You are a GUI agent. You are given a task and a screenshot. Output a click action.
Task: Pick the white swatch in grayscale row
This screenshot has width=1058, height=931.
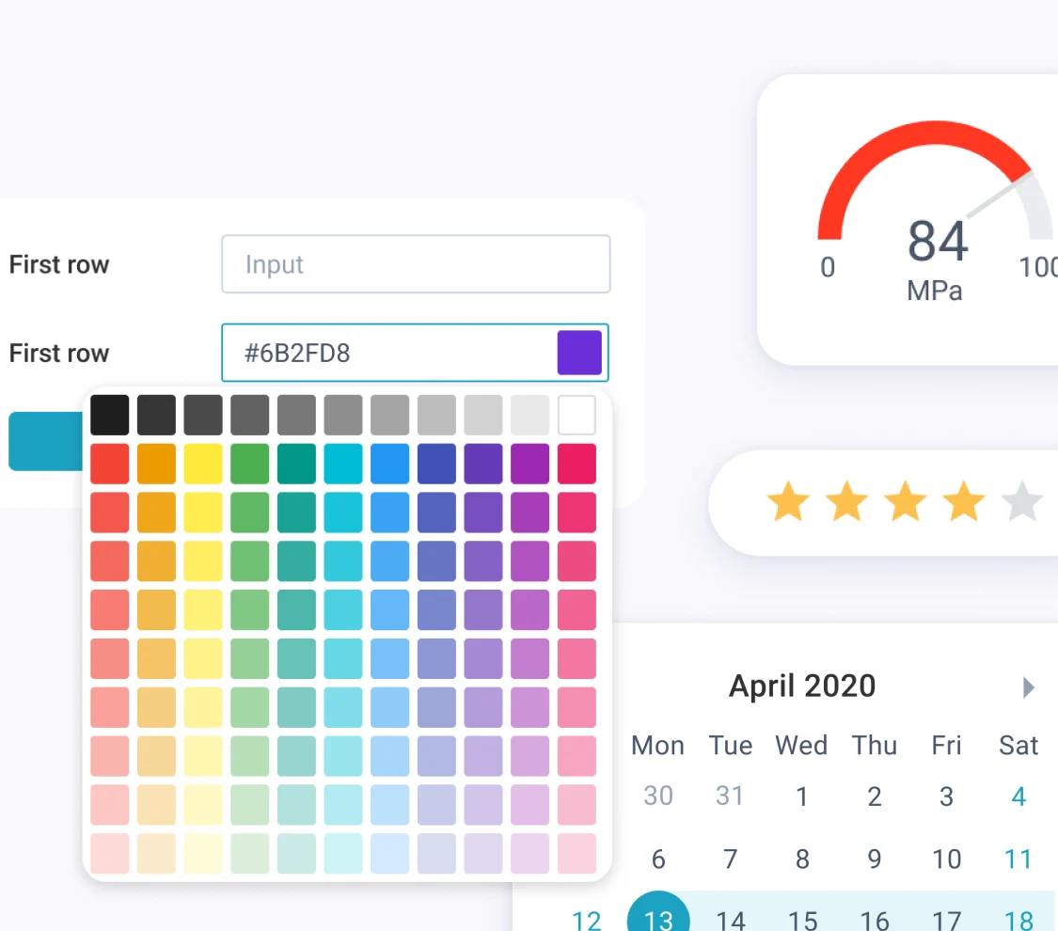point(576,415)
